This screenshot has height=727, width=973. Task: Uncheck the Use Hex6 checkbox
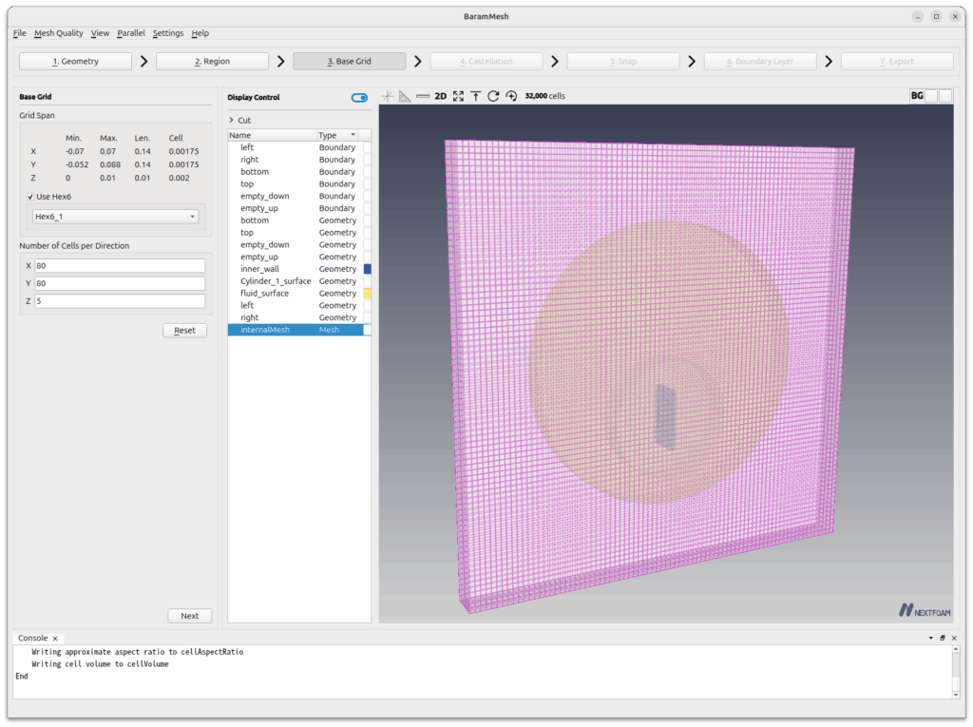click(30, 197)
